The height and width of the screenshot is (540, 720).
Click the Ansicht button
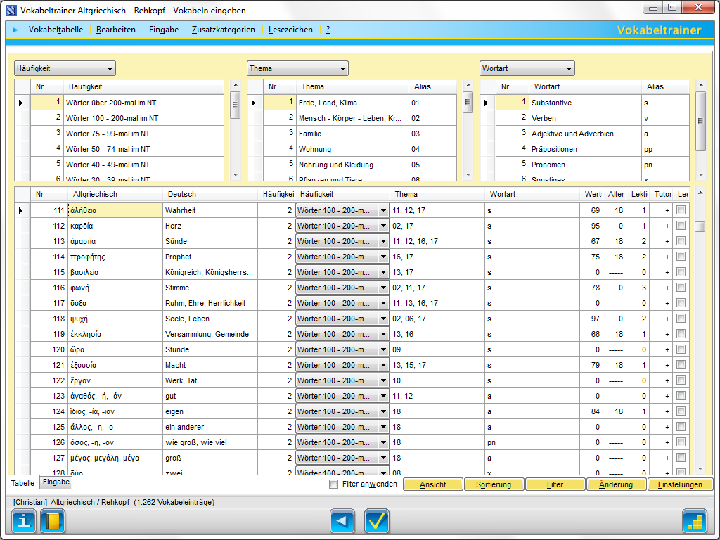433,484
